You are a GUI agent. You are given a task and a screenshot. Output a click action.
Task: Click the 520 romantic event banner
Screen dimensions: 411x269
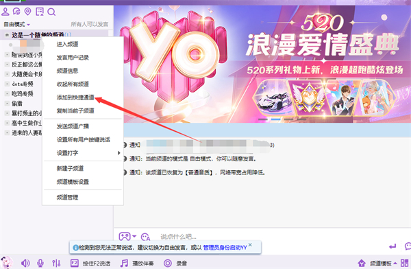coord(262,64)
